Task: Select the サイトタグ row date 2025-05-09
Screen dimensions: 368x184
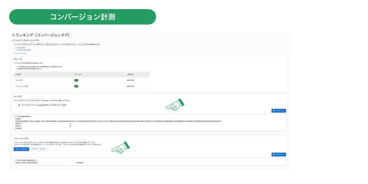Action: pos(130,80)
